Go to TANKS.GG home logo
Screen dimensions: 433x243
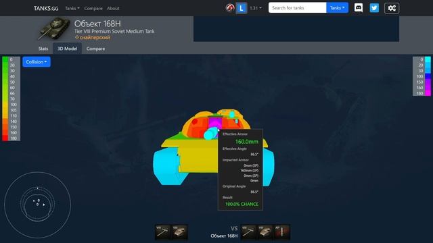[46, 8]
